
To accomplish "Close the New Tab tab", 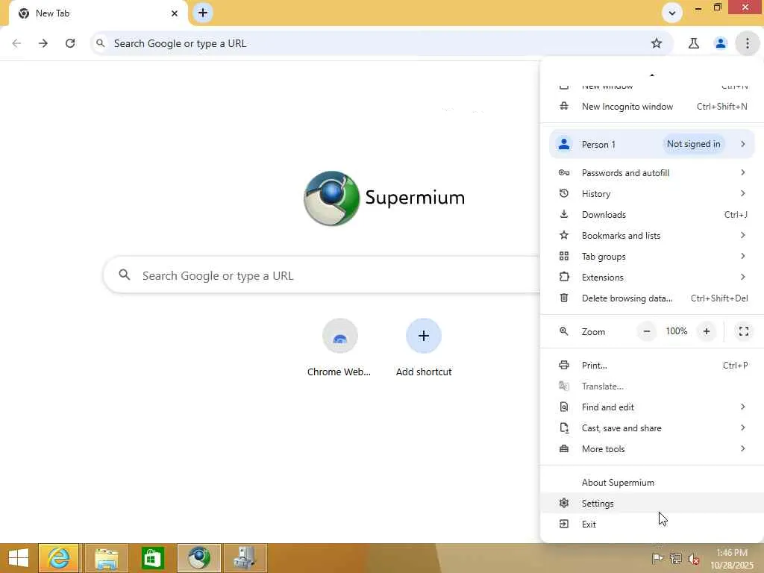I will coord(175,13).
